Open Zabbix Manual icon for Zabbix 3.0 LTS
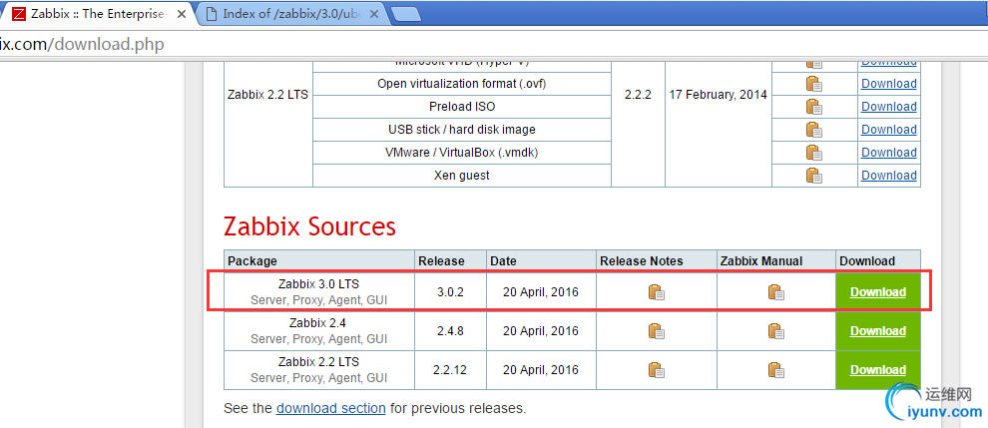 pos(776,292)
